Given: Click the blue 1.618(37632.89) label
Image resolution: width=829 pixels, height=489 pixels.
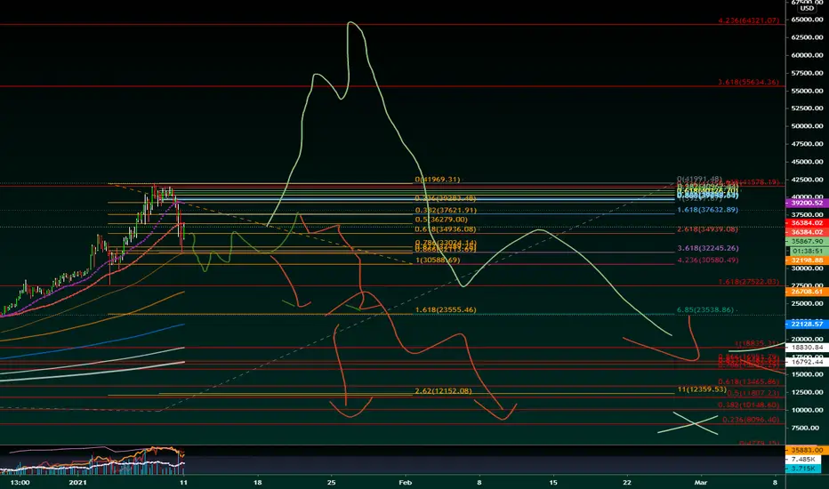Looking at the screenshot, I should pos(707,210).
